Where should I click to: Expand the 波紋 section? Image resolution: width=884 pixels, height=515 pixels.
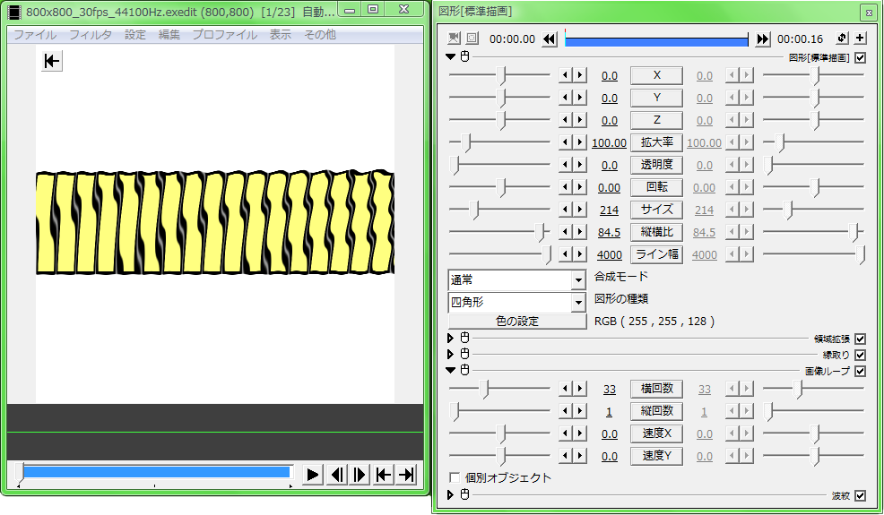[x=450, y=494]
